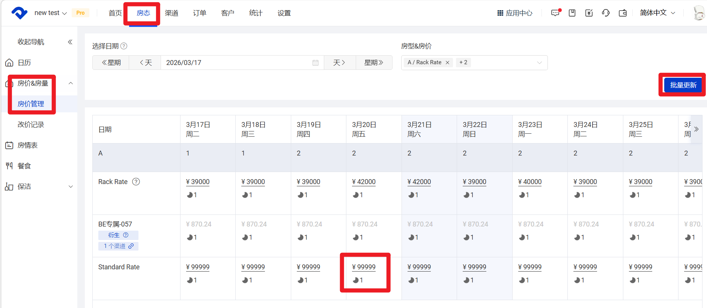Open the 统计 top menu tab
Image resolution: width=707 pixels, height=308 pixels.
256,13
